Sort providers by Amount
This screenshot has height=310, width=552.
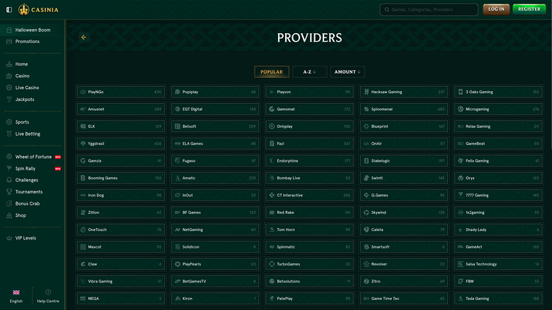[347, 72]
